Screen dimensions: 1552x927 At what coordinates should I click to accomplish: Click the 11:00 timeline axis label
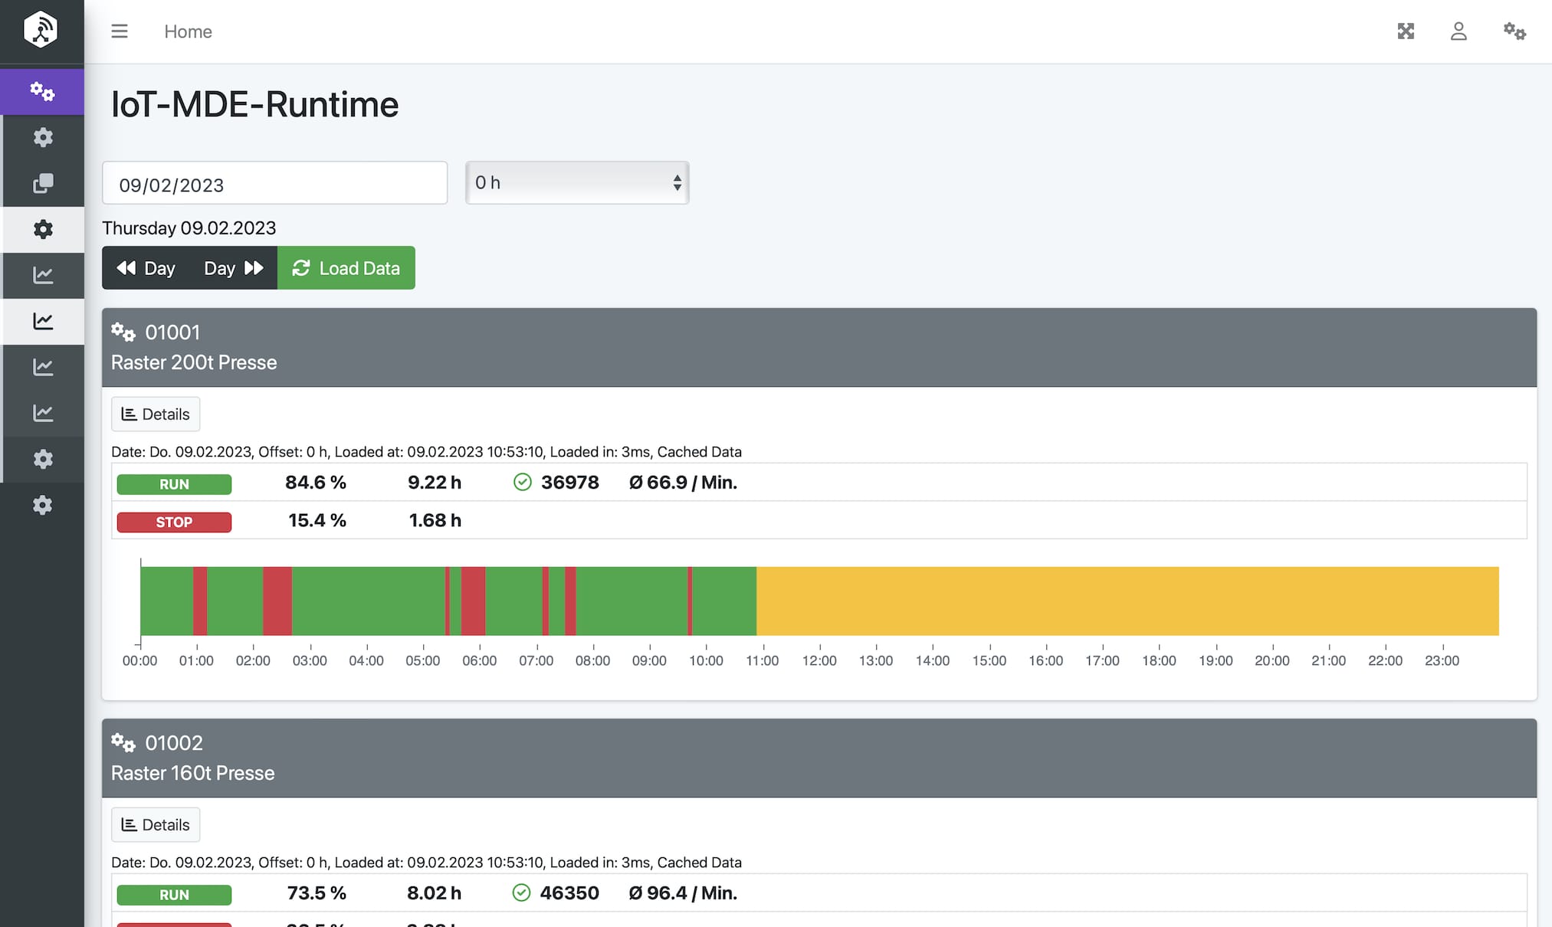click(763, 661)
